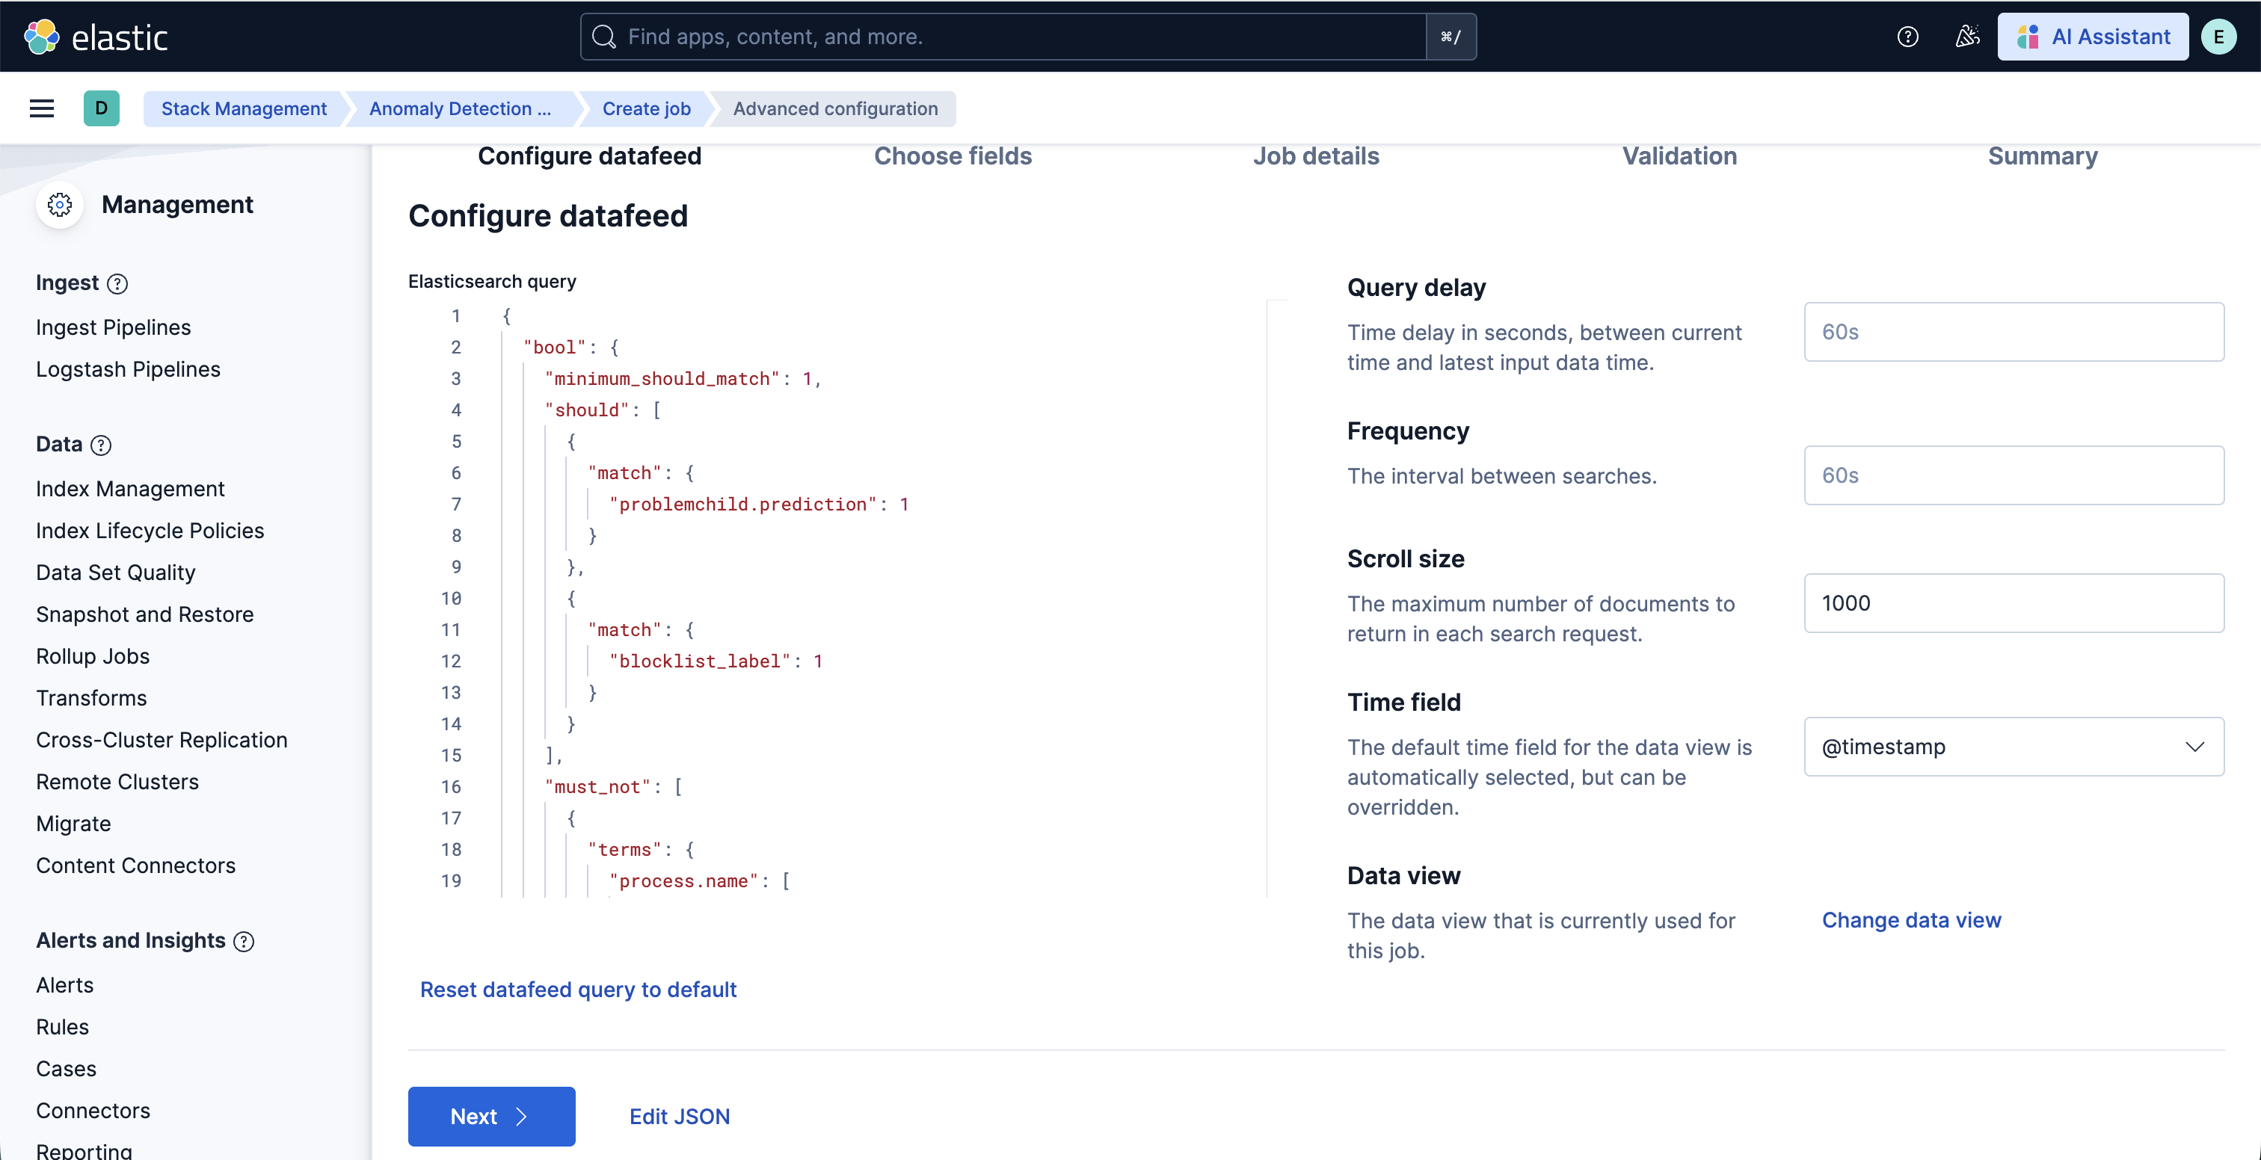
Task: Click Alerts and Insights help icon
Action: (243, 941)
